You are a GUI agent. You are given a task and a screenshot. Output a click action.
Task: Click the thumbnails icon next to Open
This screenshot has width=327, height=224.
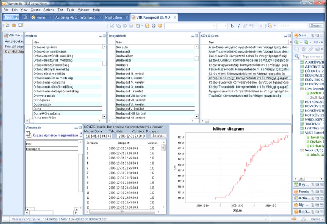coord(25,17)
